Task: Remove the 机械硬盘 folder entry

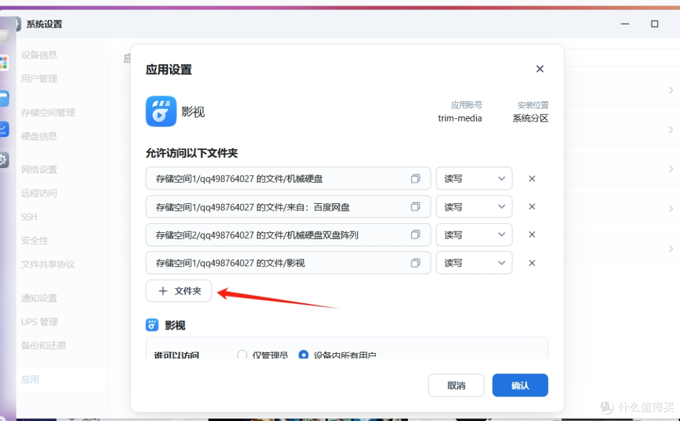Action: click(x=531, y=179)
